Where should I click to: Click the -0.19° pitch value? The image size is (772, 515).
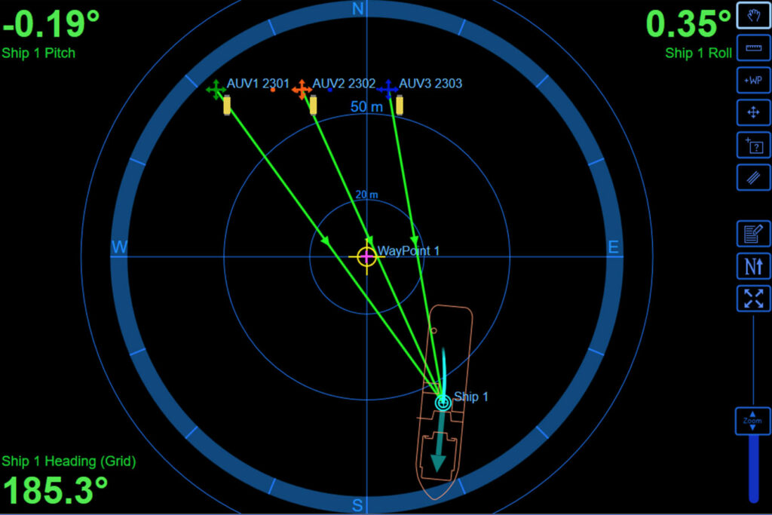tap(51, 23)
